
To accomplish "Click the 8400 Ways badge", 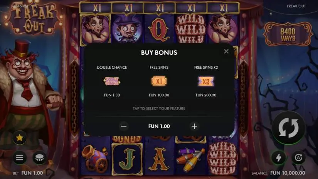I will coord(288,34).
